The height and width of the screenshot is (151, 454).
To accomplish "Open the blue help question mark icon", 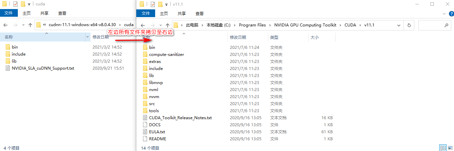I will [x=450, y=13].
